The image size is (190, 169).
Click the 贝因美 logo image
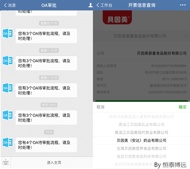117,17
